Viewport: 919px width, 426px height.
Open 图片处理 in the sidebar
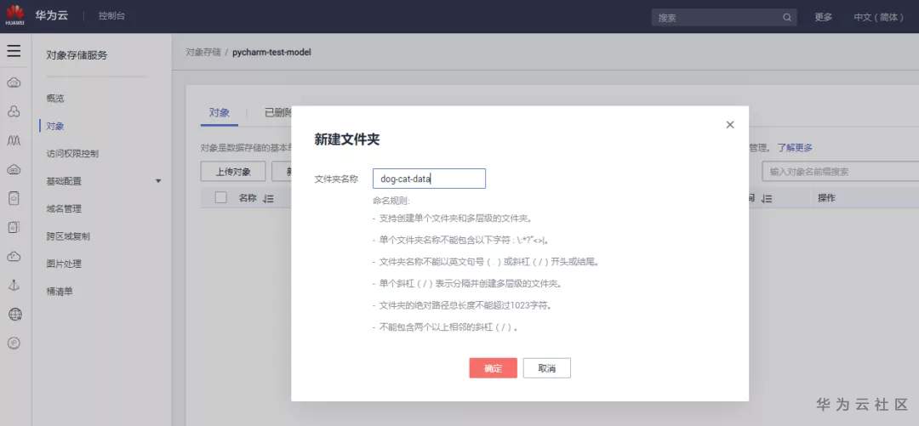[x=64, y=264]
